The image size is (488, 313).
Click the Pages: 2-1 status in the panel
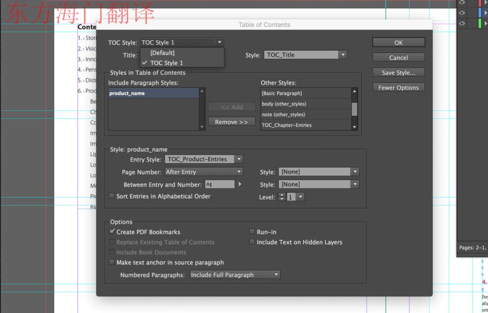click(x=472, y=247)
